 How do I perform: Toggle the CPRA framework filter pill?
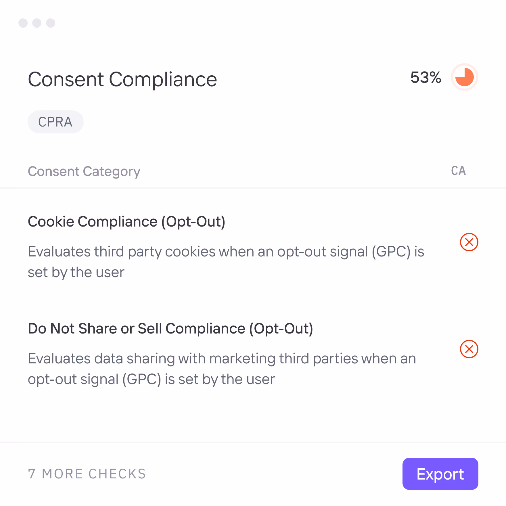(55, 122)
